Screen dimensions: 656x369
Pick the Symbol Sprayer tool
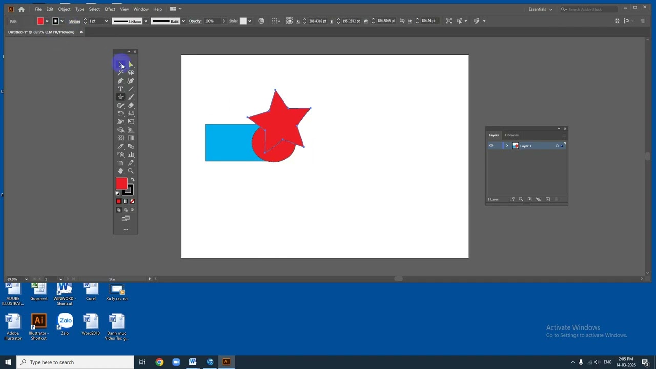[120, 155]
